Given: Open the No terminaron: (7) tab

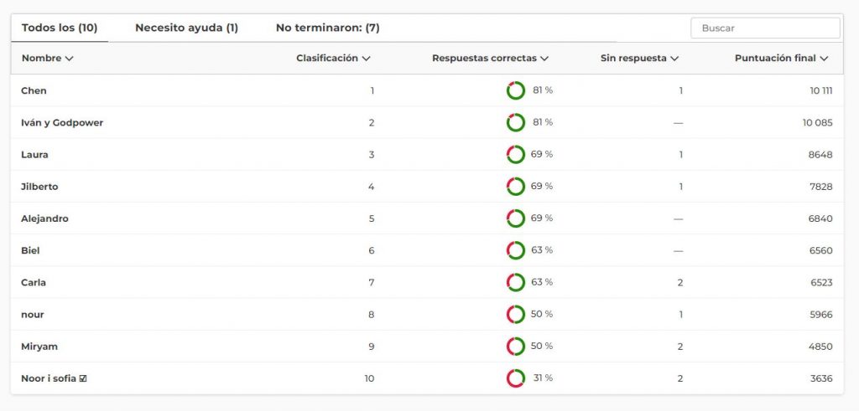Looking at the screenshot, I should tap(327, 28).
